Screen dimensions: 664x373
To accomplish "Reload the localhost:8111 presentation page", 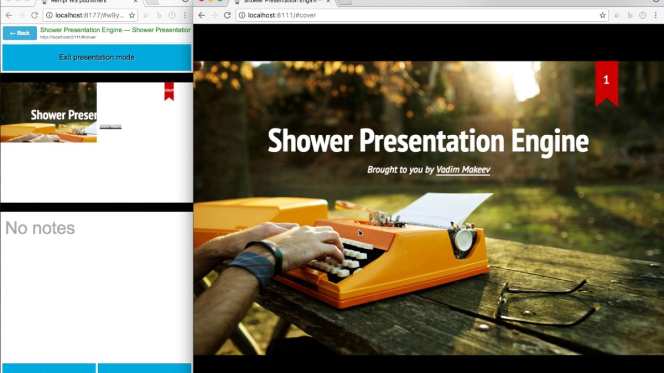I will tap(227, 15).
